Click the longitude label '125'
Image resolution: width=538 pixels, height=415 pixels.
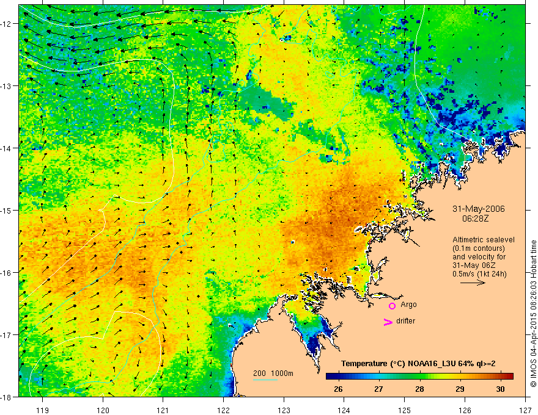coord(405,410)
